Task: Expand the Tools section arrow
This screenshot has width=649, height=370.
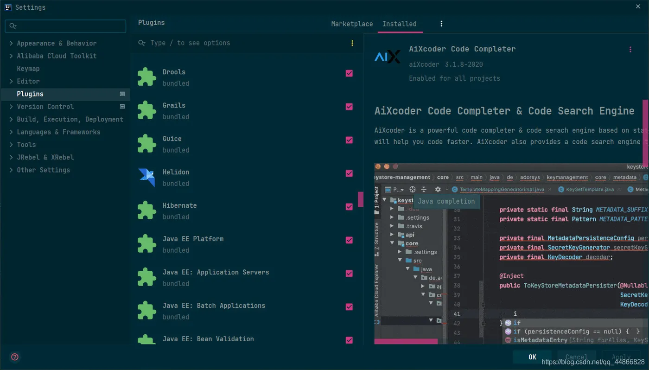Action: [x=11, y=145]
